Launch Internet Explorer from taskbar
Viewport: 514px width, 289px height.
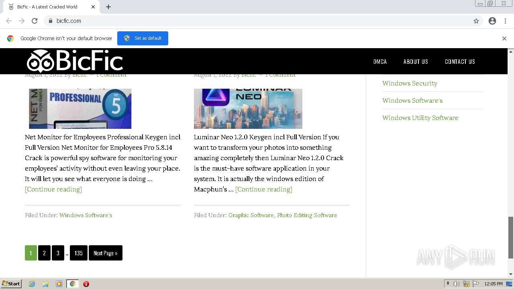[32, 284]
